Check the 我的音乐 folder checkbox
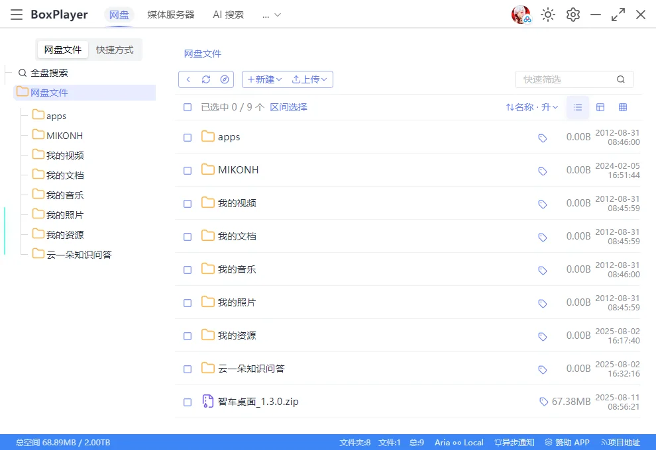656x450 pixels. click(188, 270)
